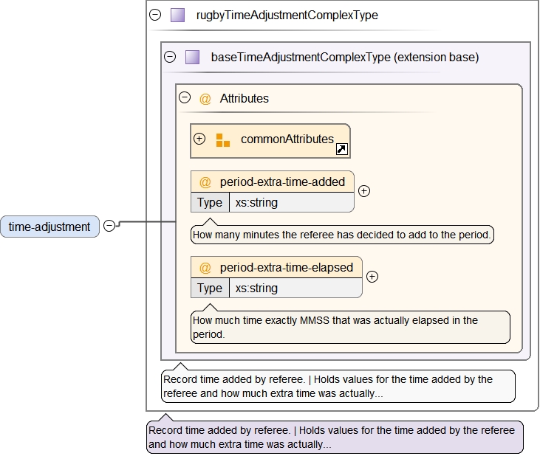
Task: Click the @ icon beside Attributes
Action: (x=205, y=98)
